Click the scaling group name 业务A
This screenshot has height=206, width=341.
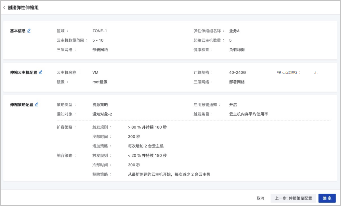pyautogui.click(x=234, y=31)
